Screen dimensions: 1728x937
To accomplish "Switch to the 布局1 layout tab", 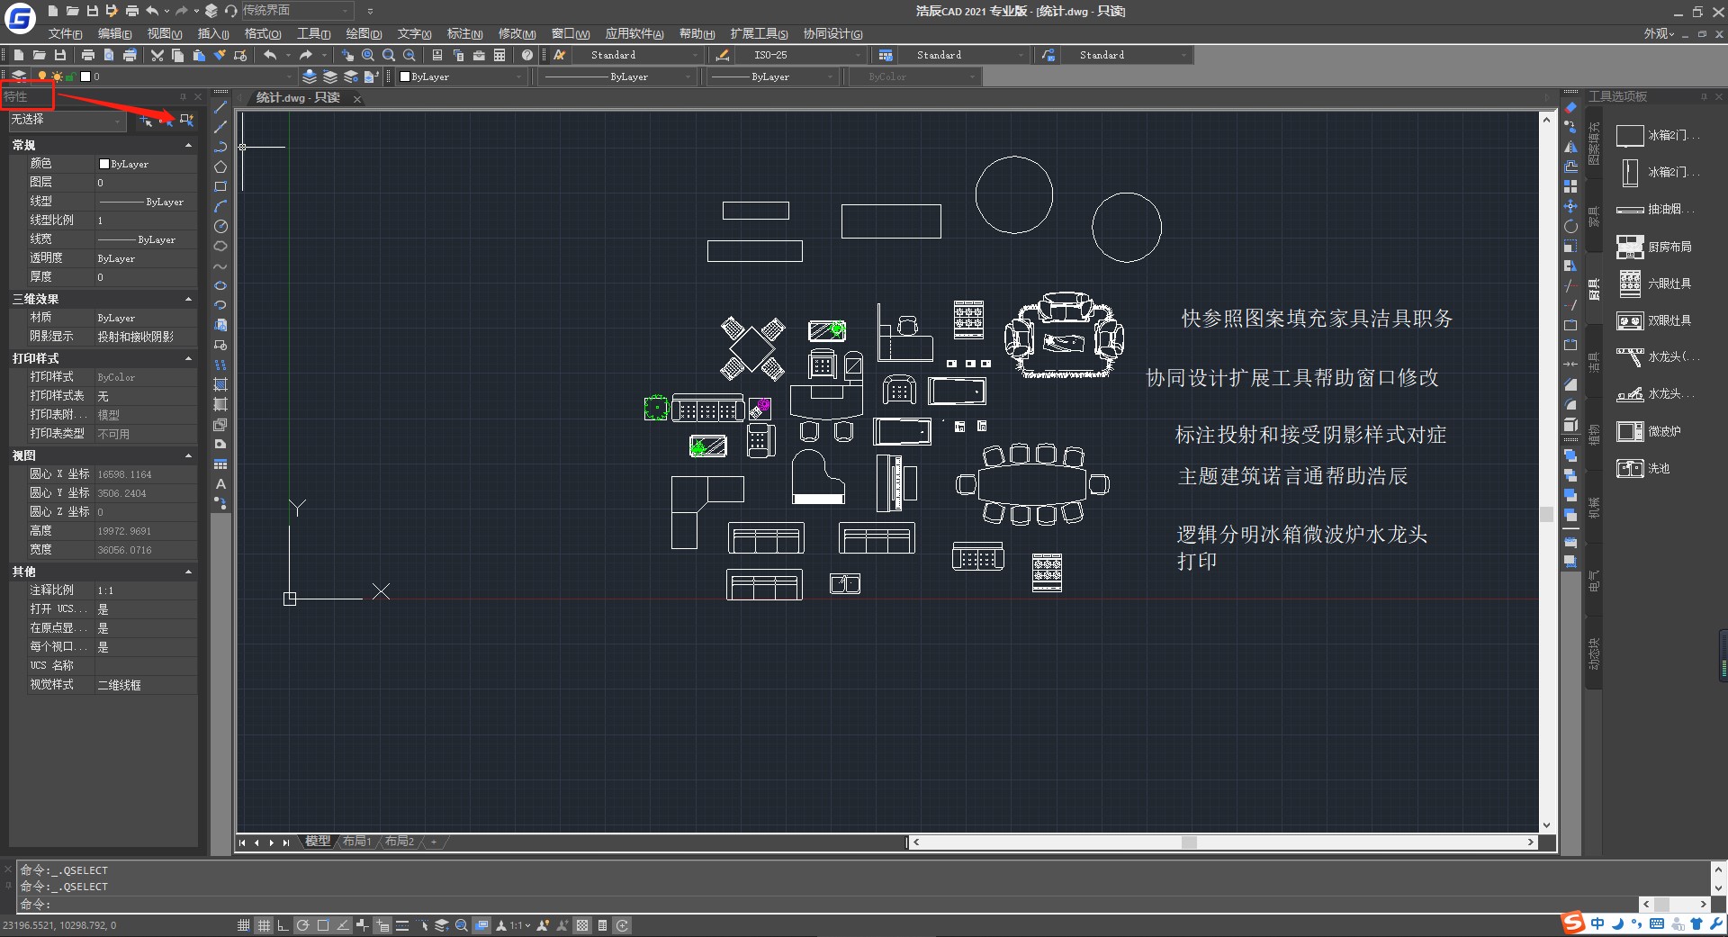I will [356, 842].
